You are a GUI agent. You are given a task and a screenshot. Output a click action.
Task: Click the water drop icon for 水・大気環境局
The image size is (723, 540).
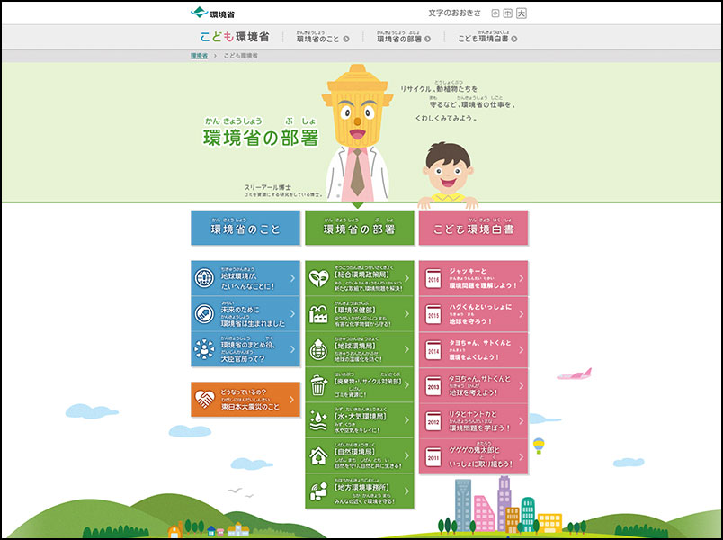point(320,420)
